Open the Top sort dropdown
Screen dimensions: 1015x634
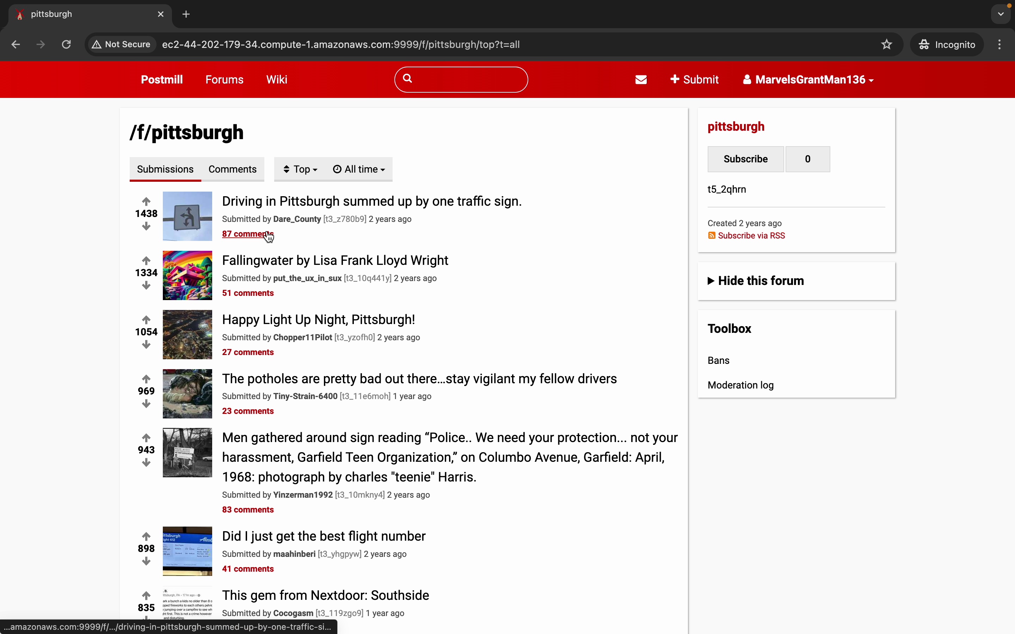(x=300, y=169)
